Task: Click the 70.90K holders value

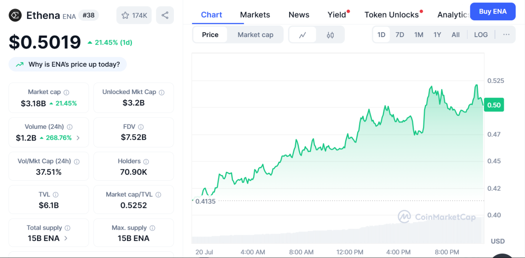Action: [133, 172]
